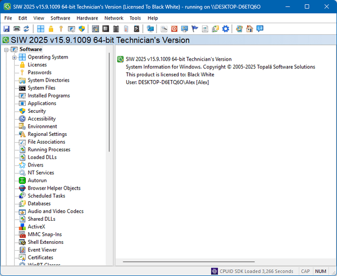Click the Print toolbar icon
Screen dimensions: 337x276
[x=16, y=28]
